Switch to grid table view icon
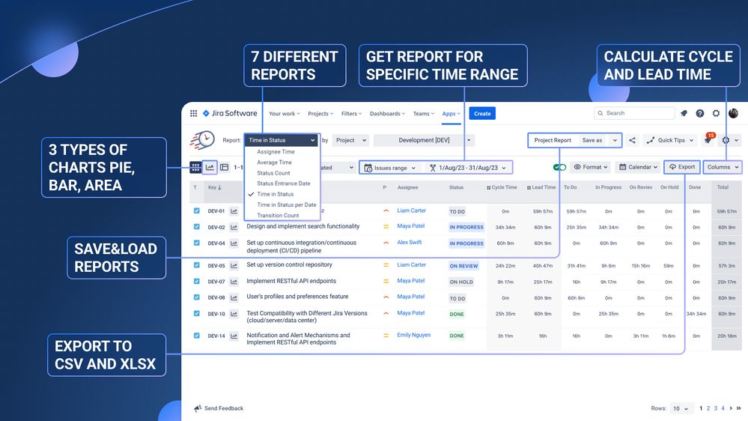Image resolution: width=748 pixels, height=421 pixels. [195, 167]
